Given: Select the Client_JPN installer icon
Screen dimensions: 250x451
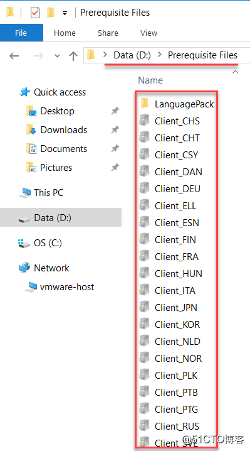Looking at the screenshot, I should click(145, 307).
